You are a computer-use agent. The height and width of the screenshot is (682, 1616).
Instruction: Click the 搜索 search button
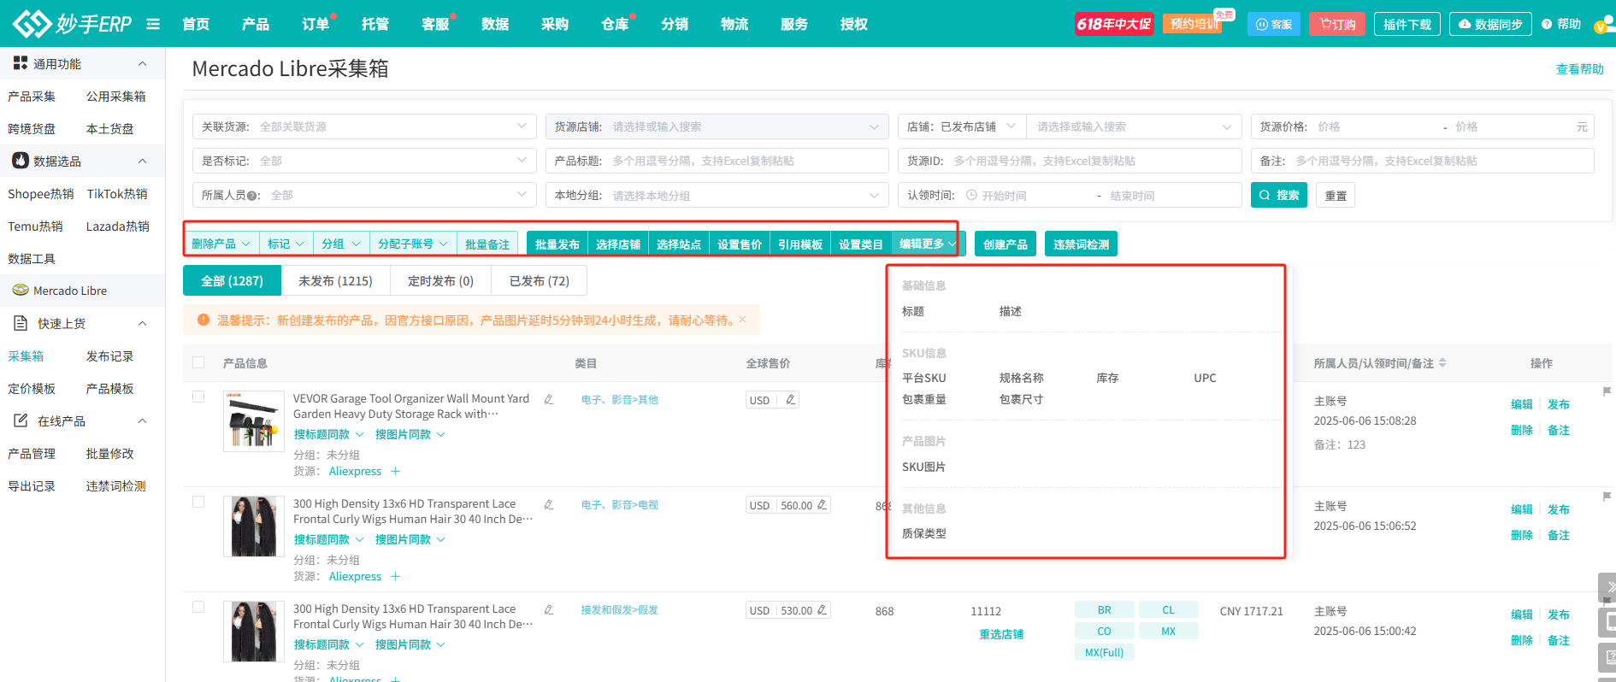1278,195
